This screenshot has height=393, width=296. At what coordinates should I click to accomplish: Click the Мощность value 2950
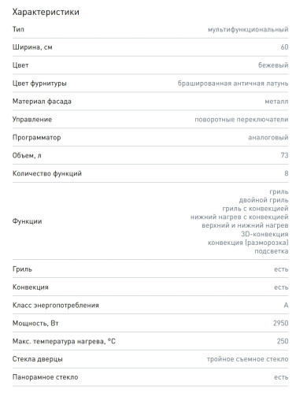pos(280,323)
